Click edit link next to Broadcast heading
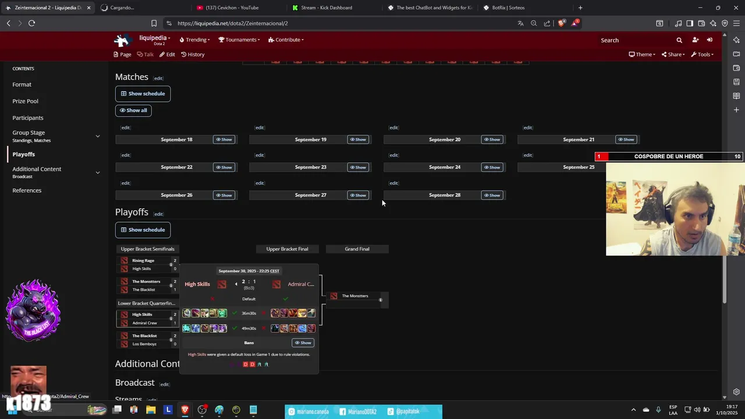 point(164,384)
